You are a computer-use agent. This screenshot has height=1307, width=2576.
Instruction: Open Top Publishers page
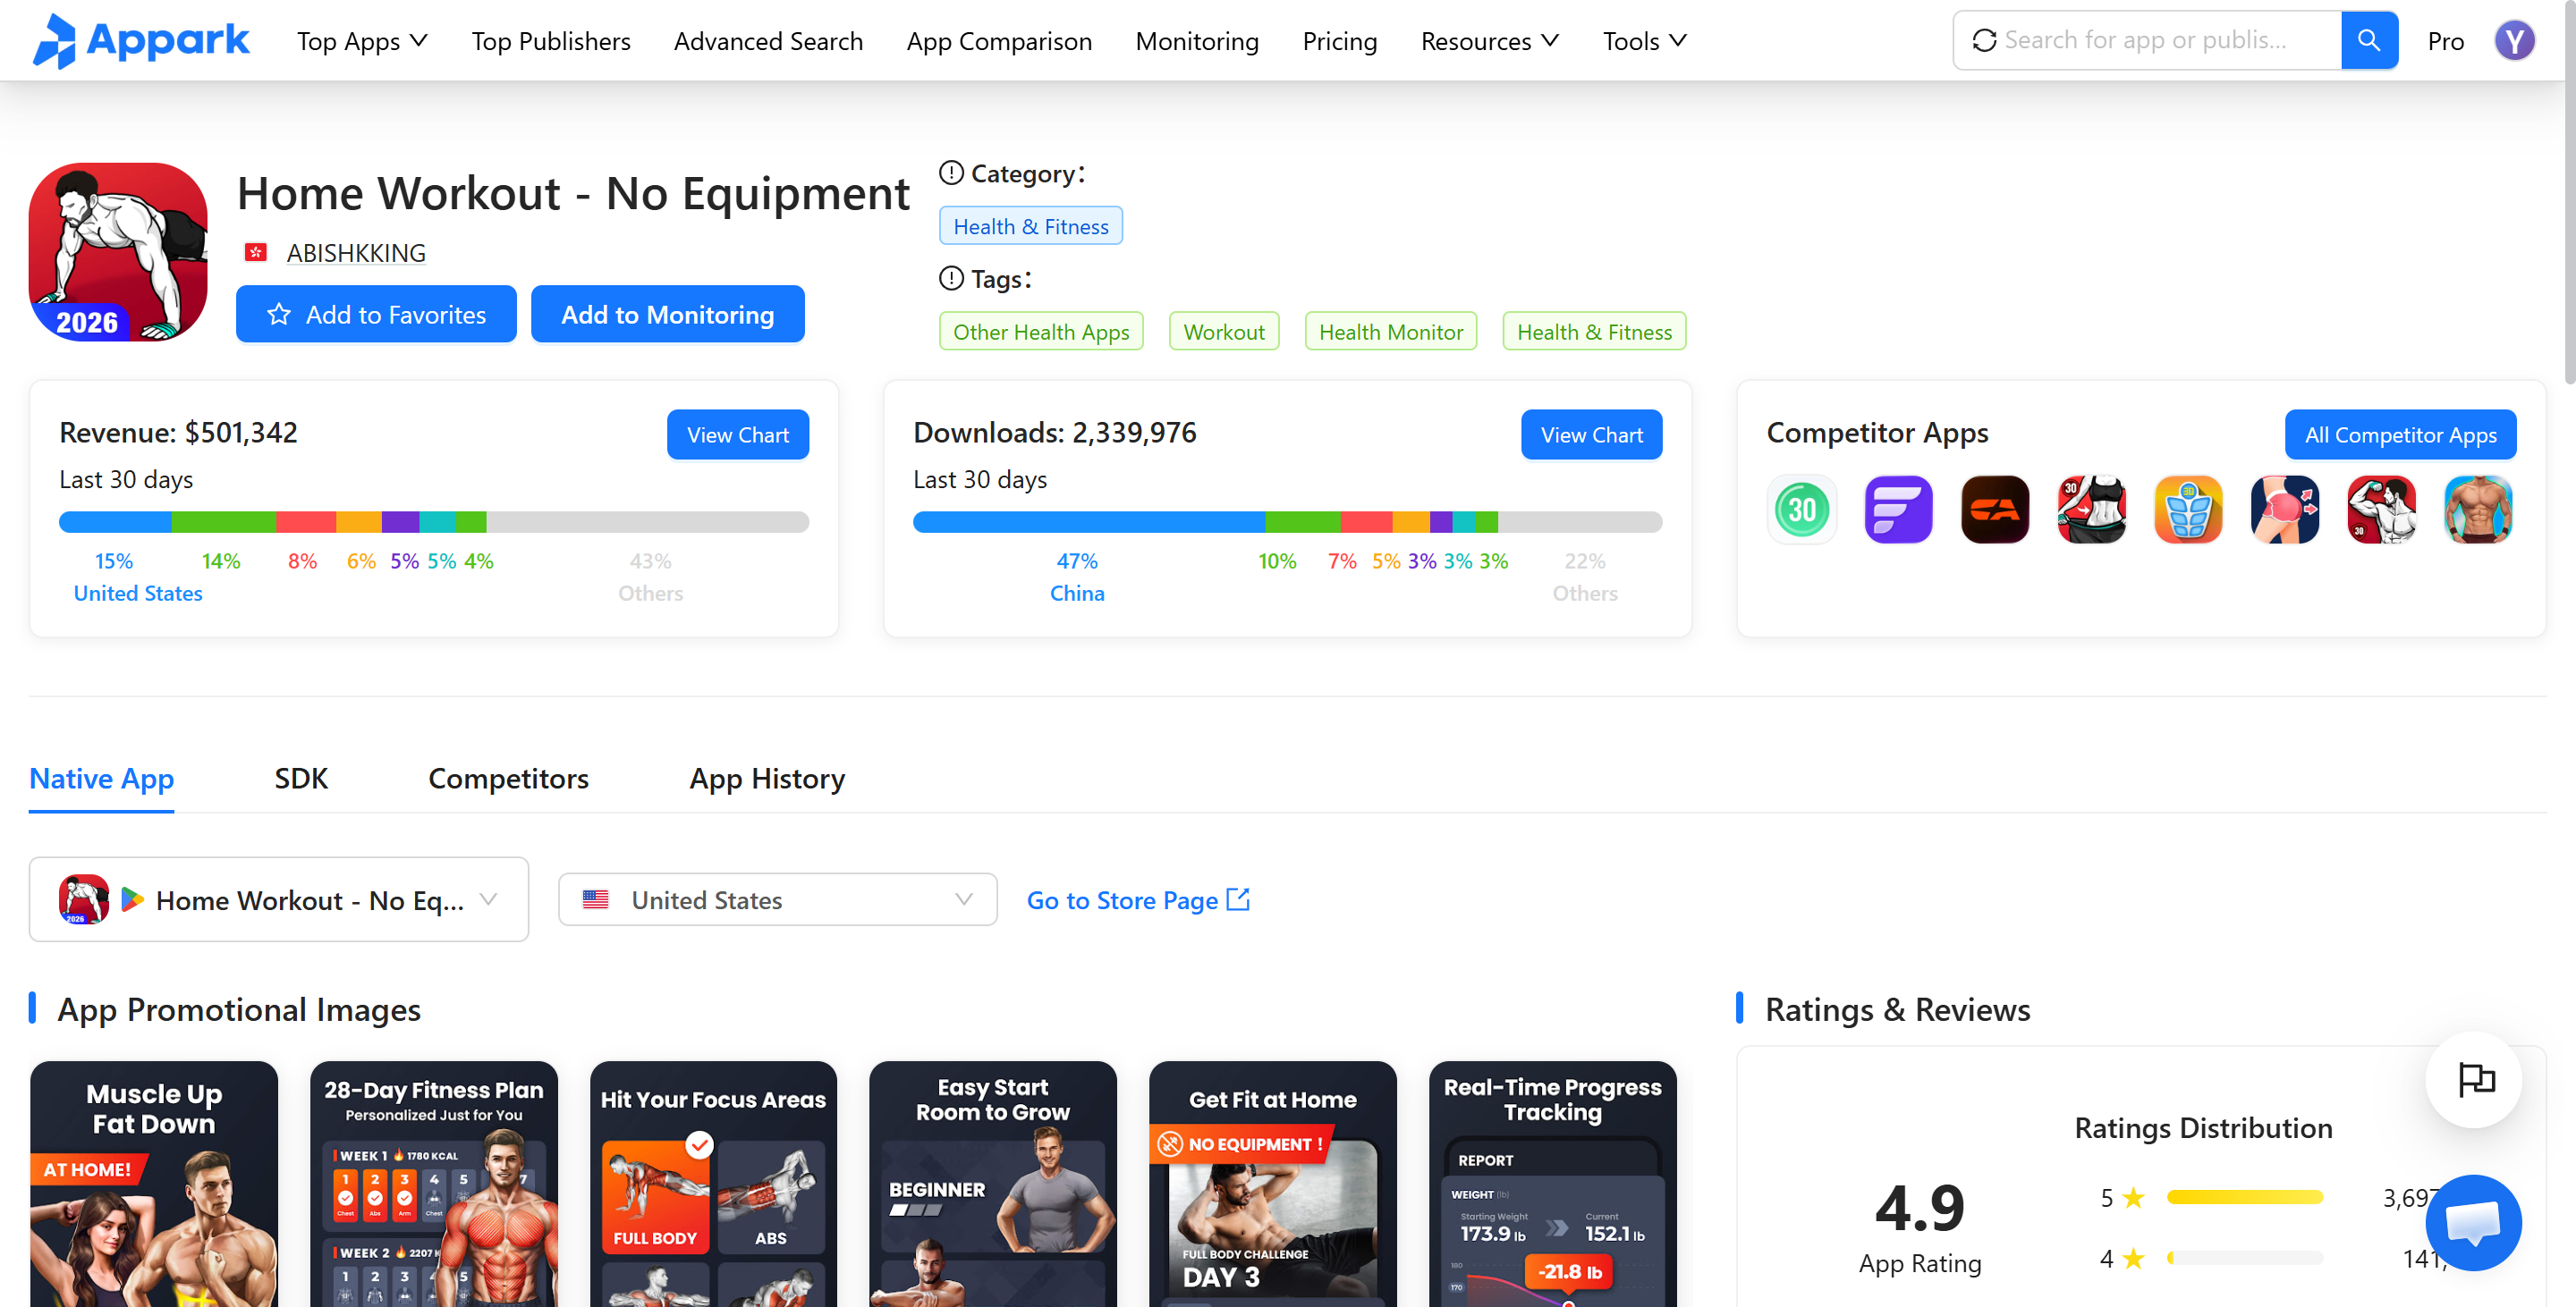tap(551, 41)
